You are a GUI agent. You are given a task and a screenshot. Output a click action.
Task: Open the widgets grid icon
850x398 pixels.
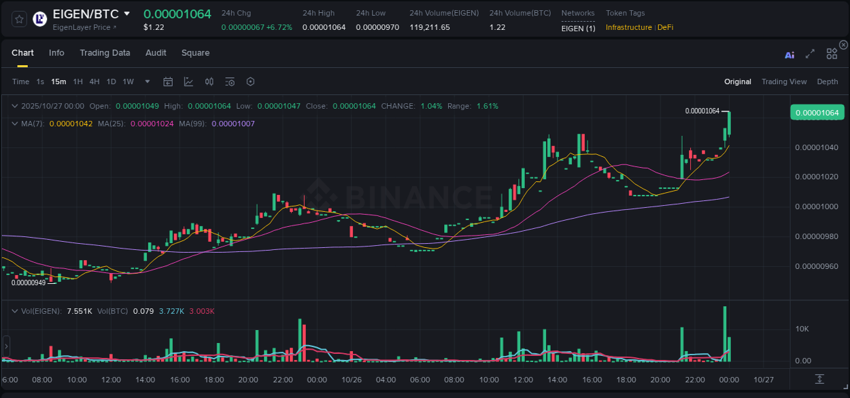831,54
